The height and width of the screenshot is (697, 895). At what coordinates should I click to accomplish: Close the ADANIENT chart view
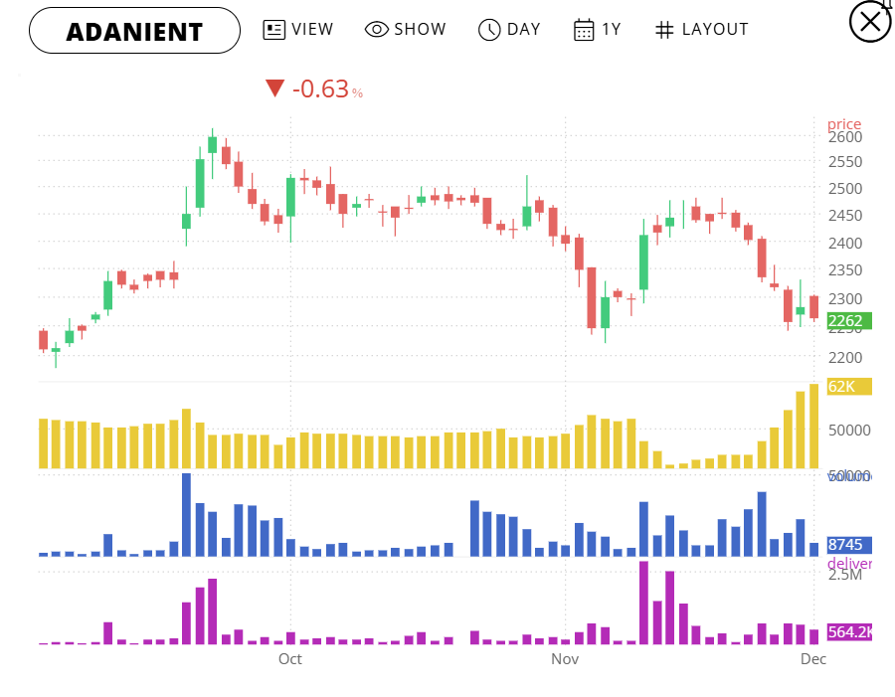coord(870,21)
